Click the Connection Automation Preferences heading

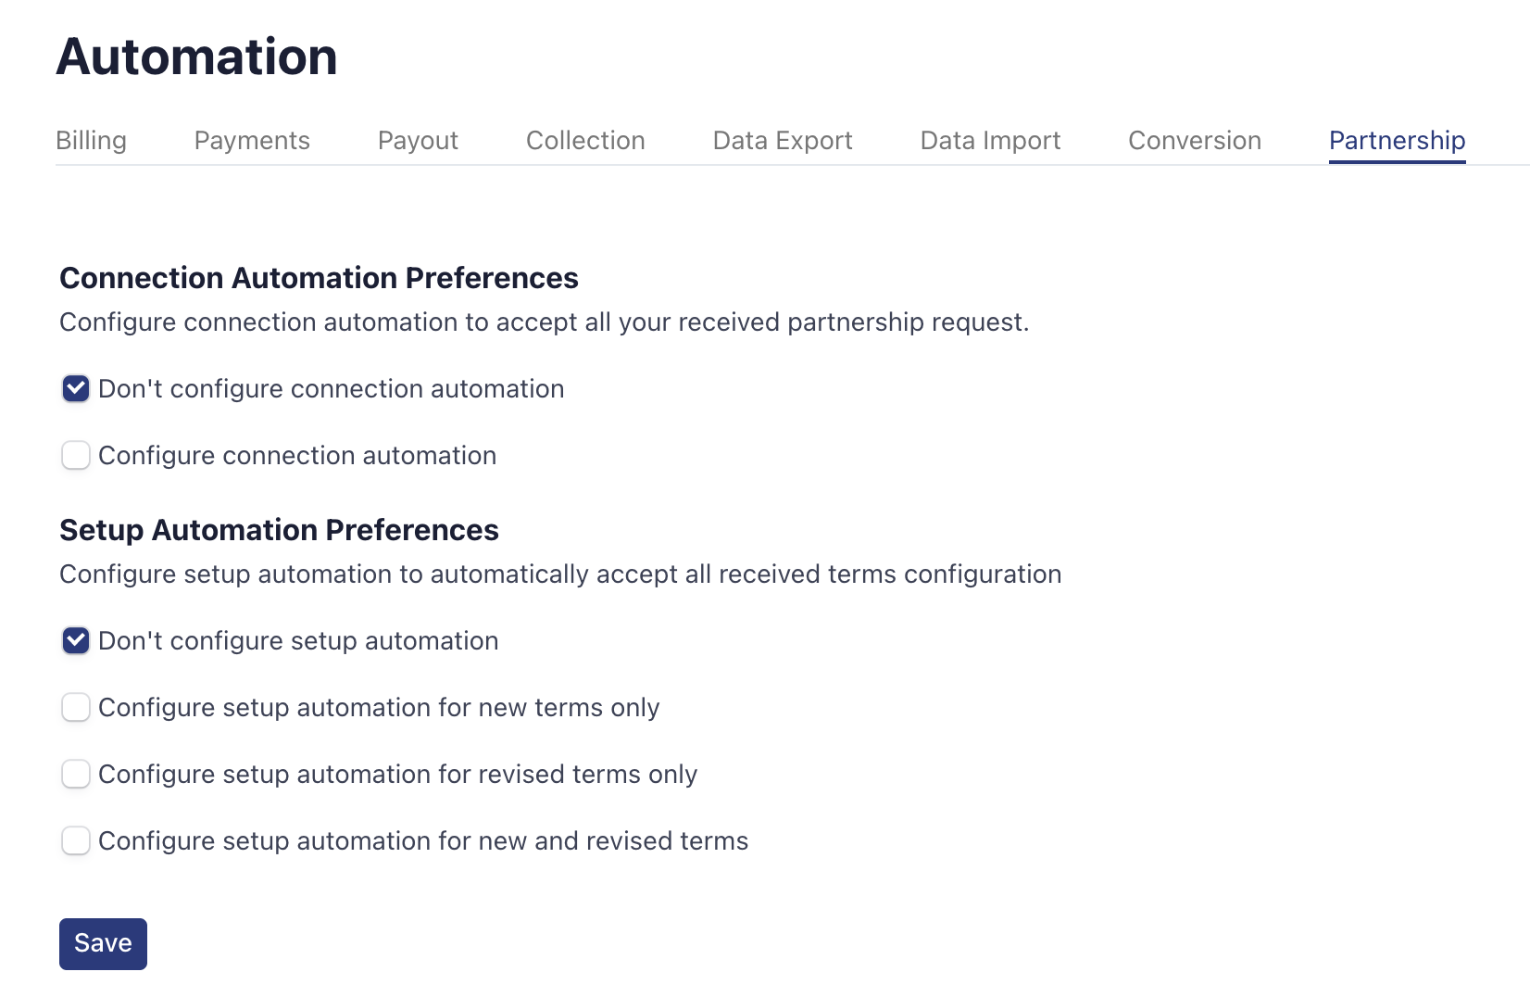pos(319,278)
